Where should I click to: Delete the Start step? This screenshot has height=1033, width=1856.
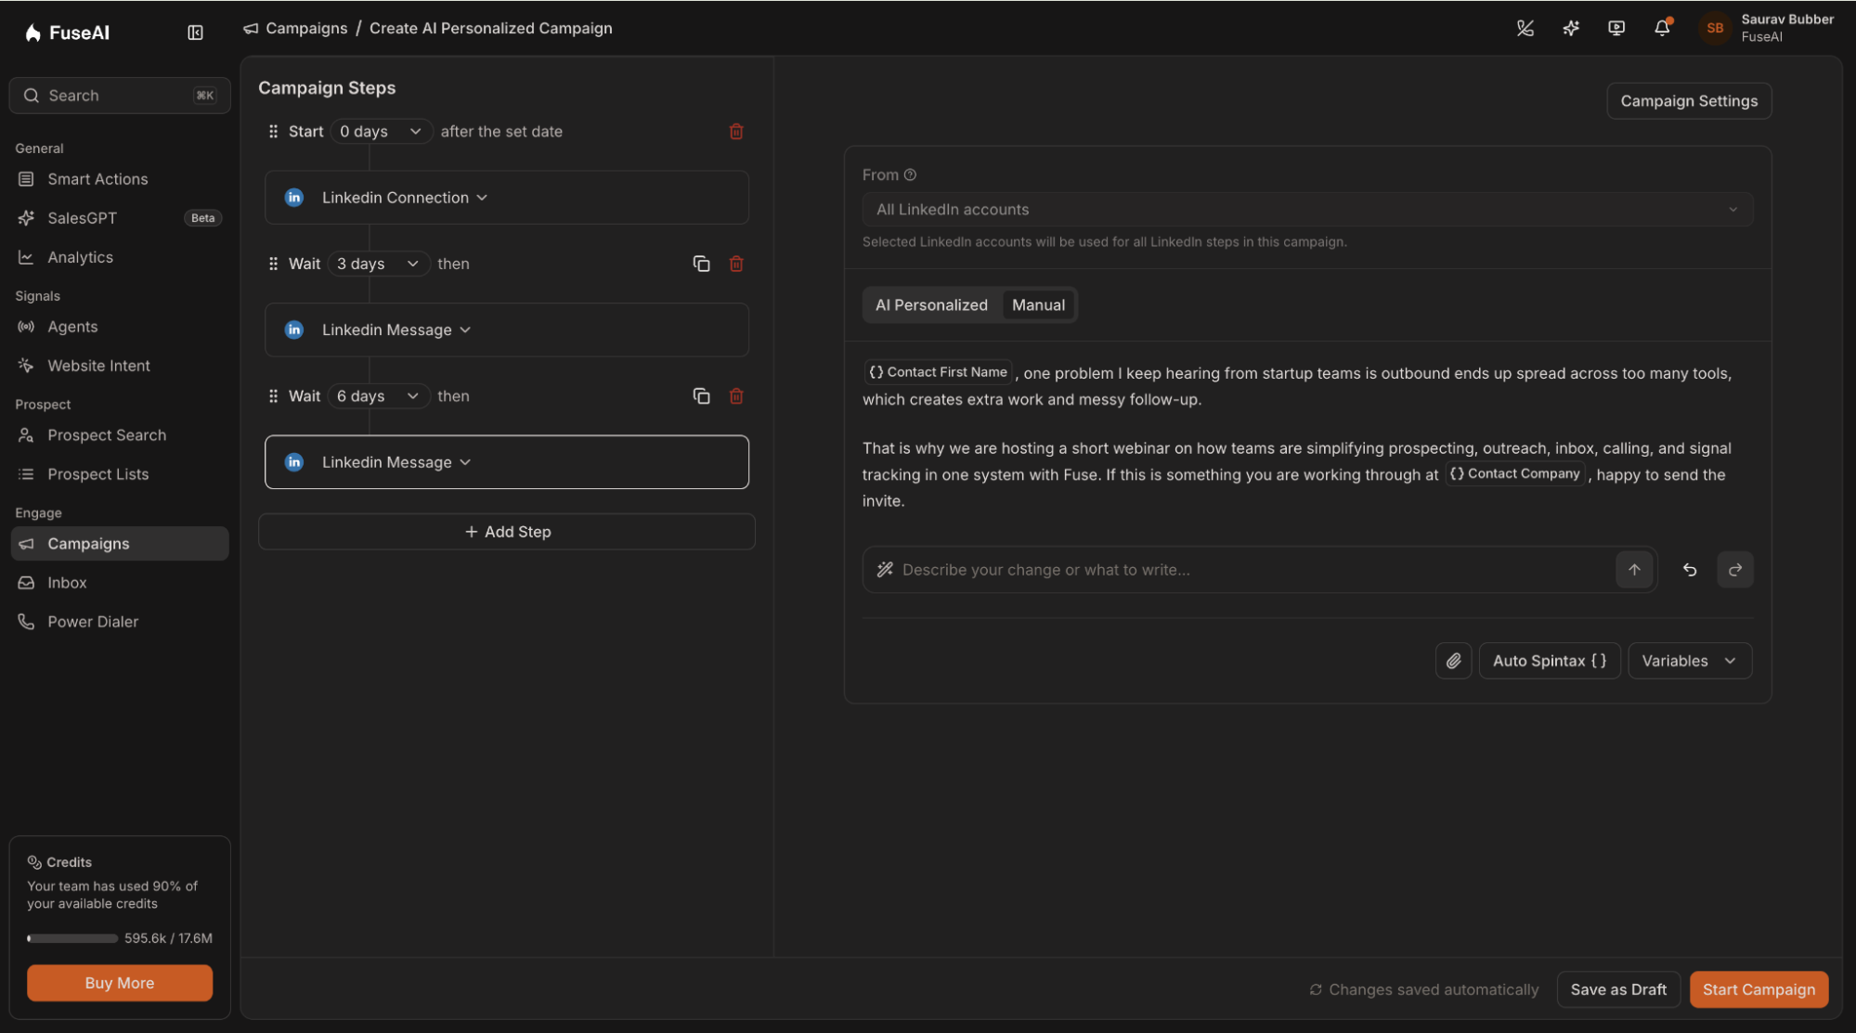point(736,132)
